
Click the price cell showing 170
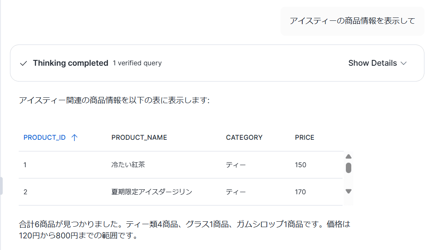coord(300,192)
